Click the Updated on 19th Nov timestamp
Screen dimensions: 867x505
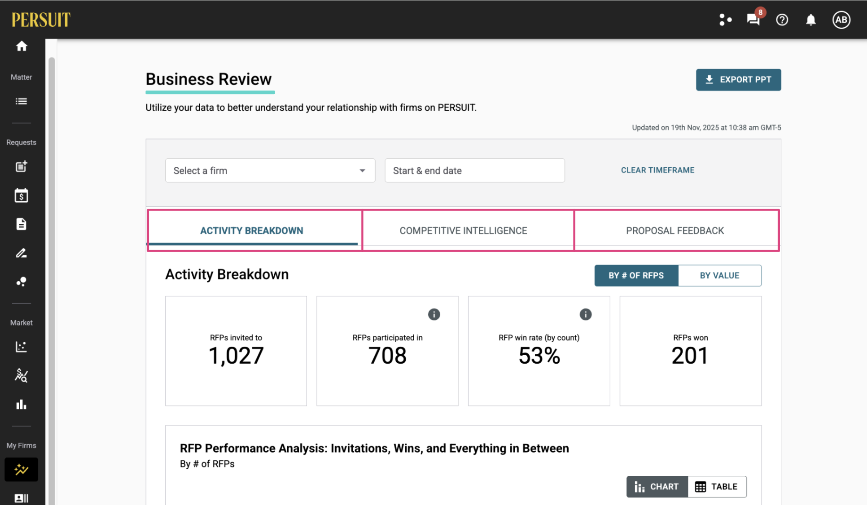pyautogui.click(x=706, y=128)
